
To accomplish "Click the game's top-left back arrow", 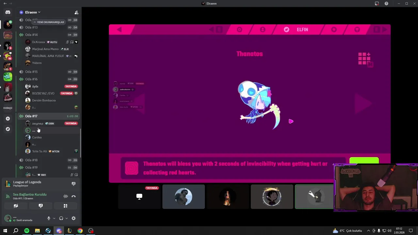I will pyautogui.click(x=119, y=29).
